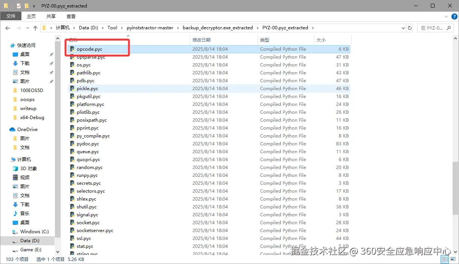
Task: Click the Data (D:) breadcrumb segment
Action: tap(88, 28)
